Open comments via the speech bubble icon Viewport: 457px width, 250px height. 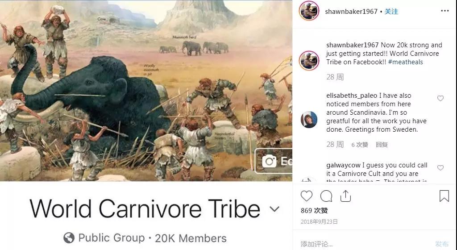click(x=326, y=196)
